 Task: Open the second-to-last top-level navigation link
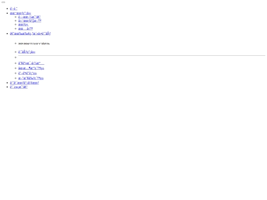[x=24, y=83]
